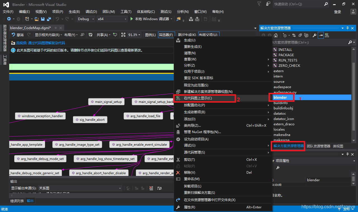Click the sig_handle_abort node
This screenshot has width=358, height=212.
[x=90, y=119]
